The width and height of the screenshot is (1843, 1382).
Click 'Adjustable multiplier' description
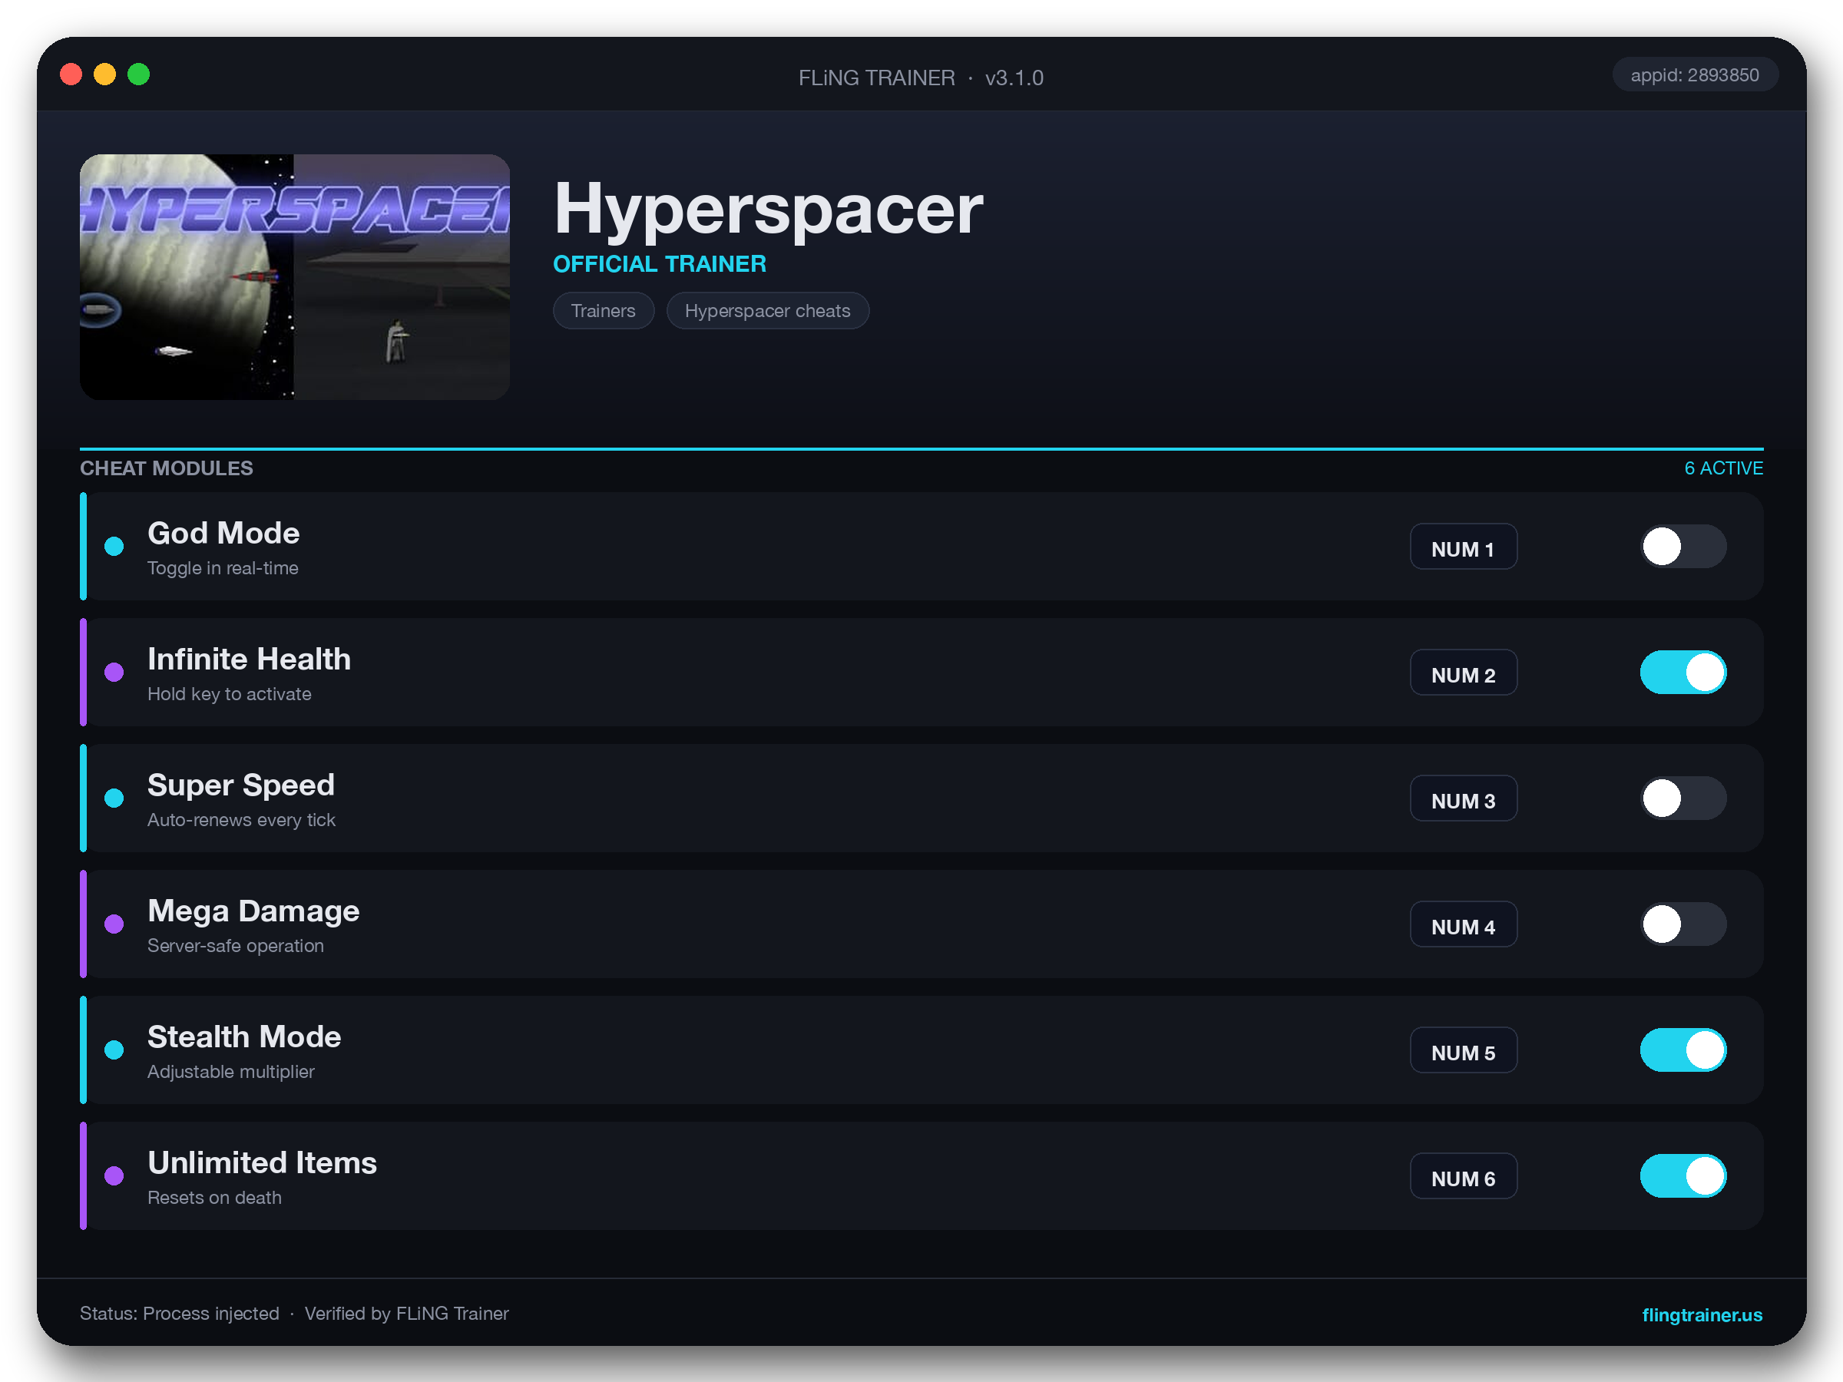[x=231, y=1071]
